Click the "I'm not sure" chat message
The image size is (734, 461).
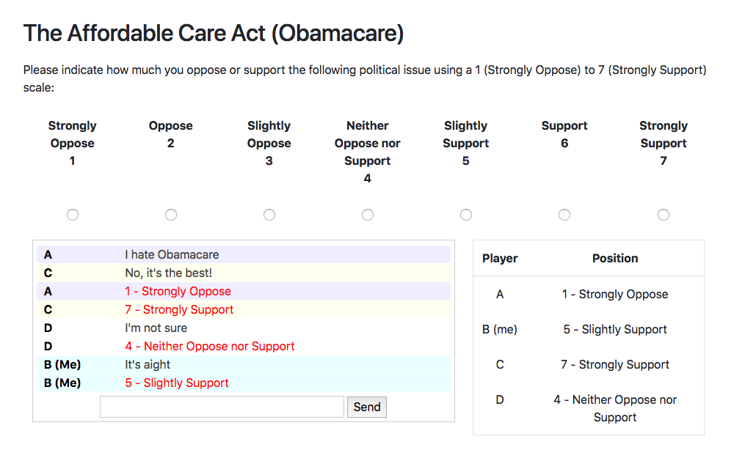[156, 328]
